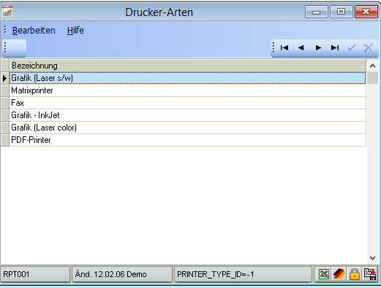Click the vertical scrollbar thumb
Image resolution: width=381 pixels, height=288 pixels.
pyautogui.click(x=372, y=78)
